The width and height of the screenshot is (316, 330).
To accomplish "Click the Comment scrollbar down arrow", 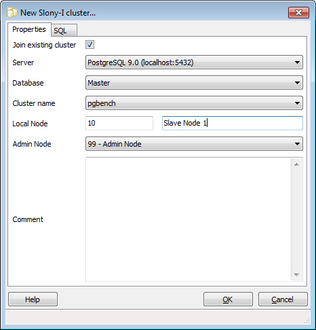I will 296,274.
